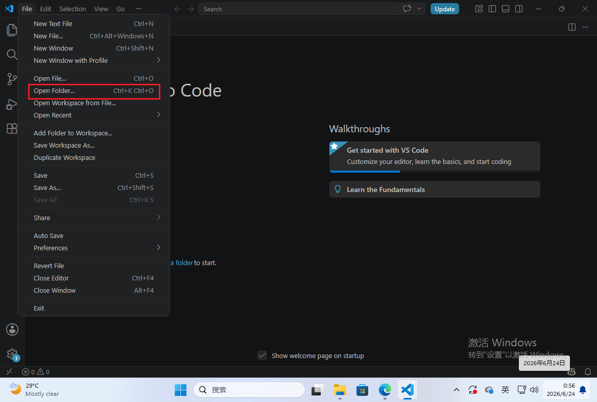Open the Source Control view
This screenshot has width=597, height=402.
pos(12,79)
